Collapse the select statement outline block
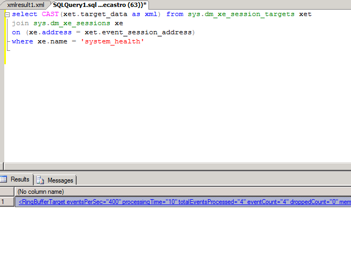351x280 pixels. pyautogui.click(x=8, y=15)
